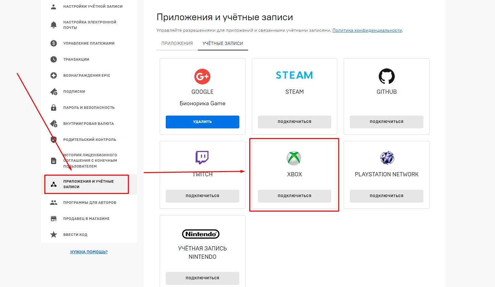495x287 pixels.
Task: Connect the Xbox account
Action: (x=295, y=196)
